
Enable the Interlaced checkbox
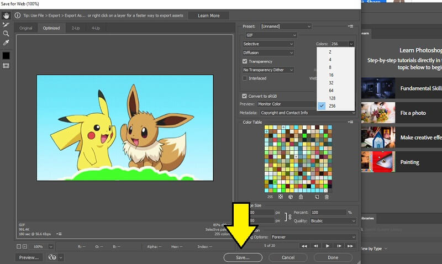pos(245,78)
